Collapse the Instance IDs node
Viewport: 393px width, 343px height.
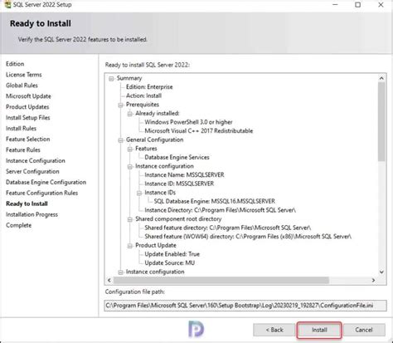tap(139, 193)
